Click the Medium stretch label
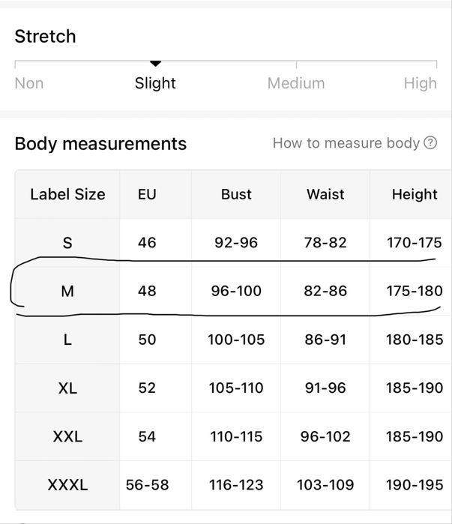The width and height of the screenshot is (452, 524). [296, 83]
